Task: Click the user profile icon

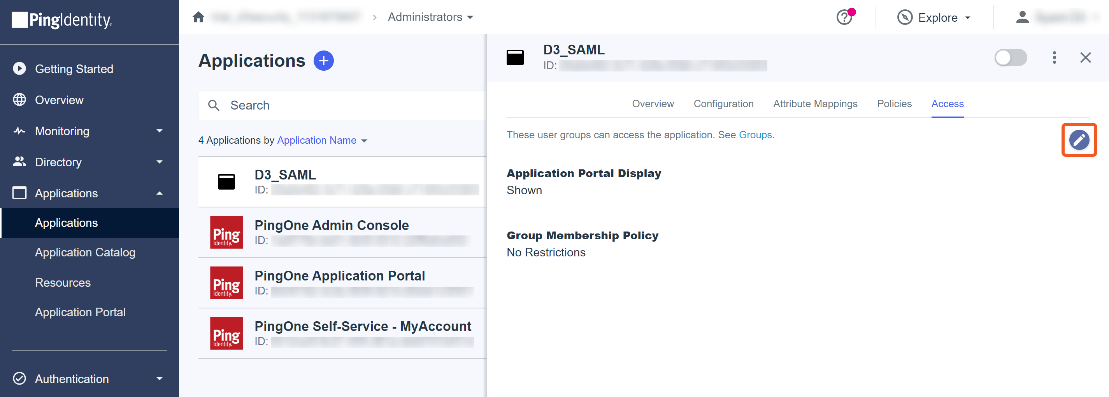Action: coord(1022,17)
